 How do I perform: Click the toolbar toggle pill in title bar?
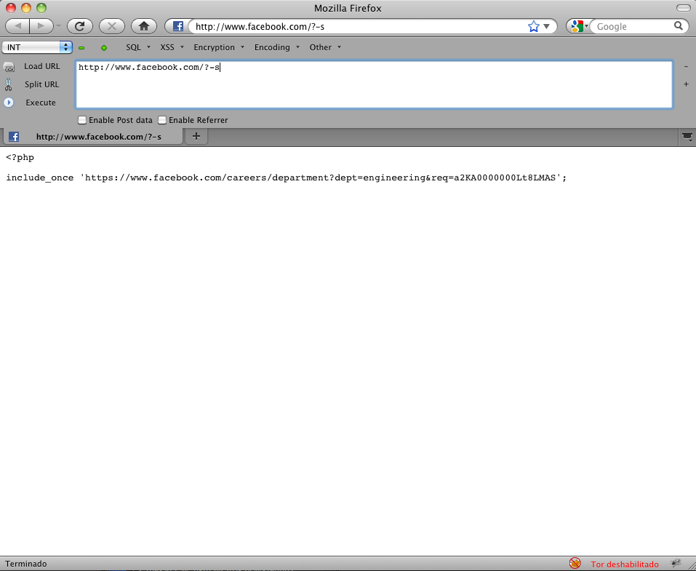[x=683, y=8]
